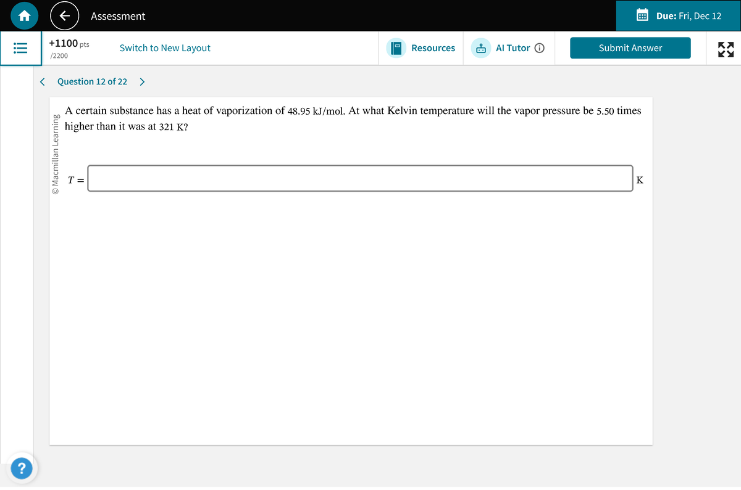
Task: Click the back arrow beside Assessment
Action: 64,15
